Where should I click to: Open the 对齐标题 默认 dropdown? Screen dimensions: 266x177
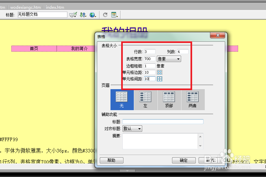132,129
